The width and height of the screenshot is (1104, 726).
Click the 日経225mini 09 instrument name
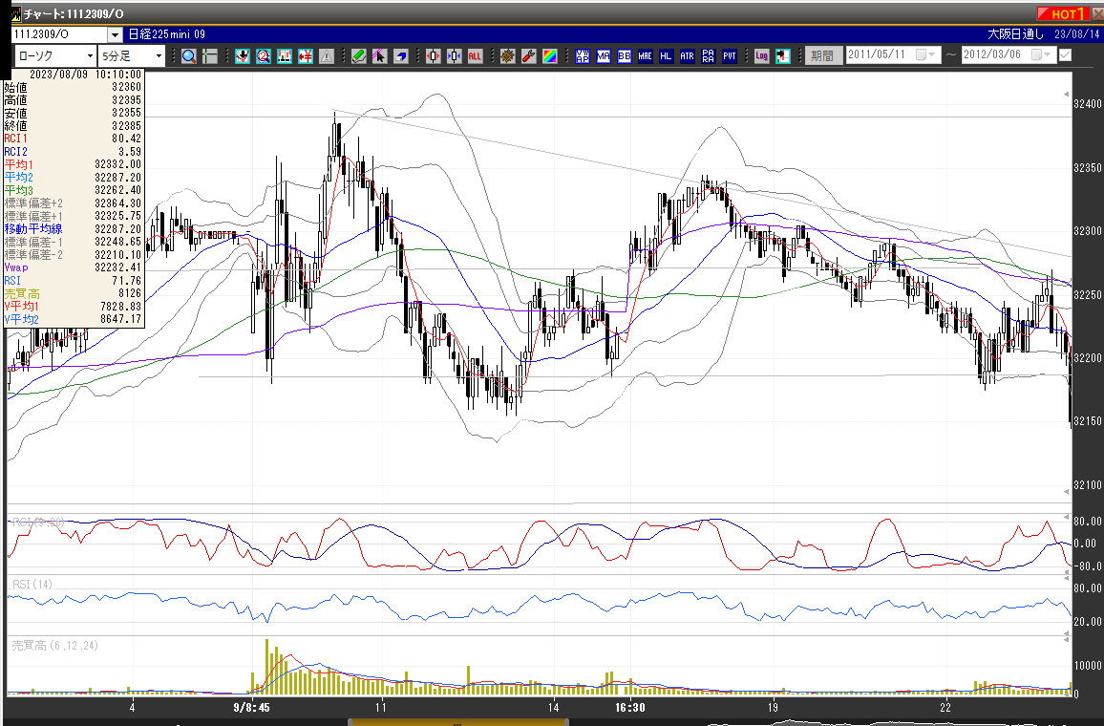(167, 34)
